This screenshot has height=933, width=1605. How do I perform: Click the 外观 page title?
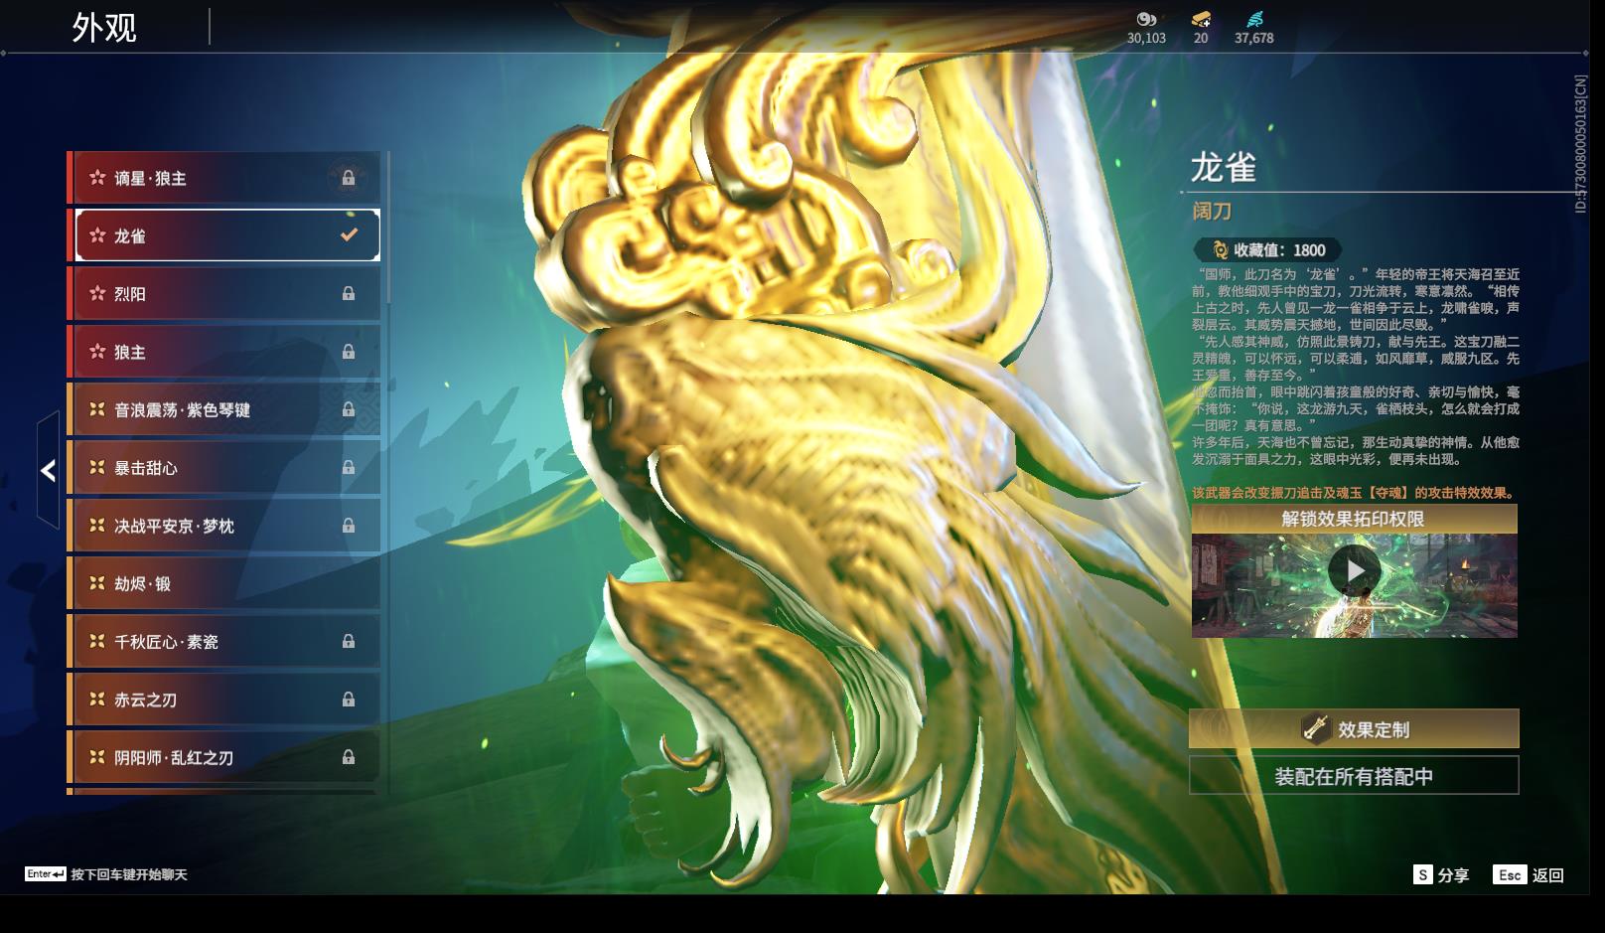coord(104,28)
